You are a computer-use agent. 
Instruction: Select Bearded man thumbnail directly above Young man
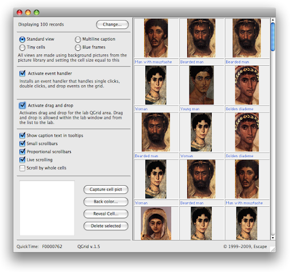pyautogui.click(x=201, y=38)
